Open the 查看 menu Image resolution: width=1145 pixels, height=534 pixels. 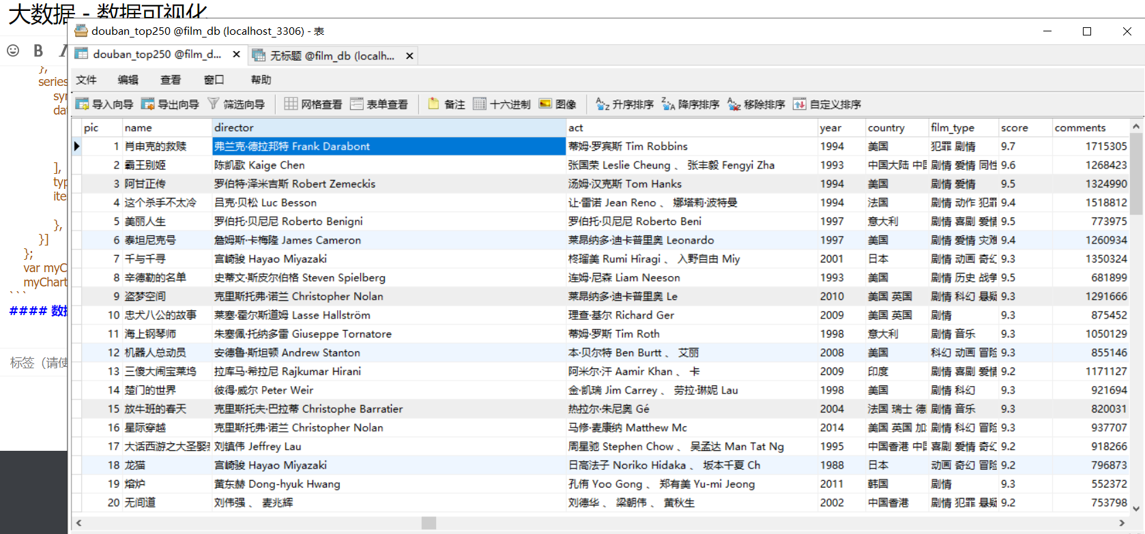171,80
